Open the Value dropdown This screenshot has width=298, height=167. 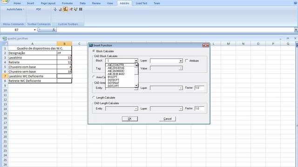pos(181,68)
